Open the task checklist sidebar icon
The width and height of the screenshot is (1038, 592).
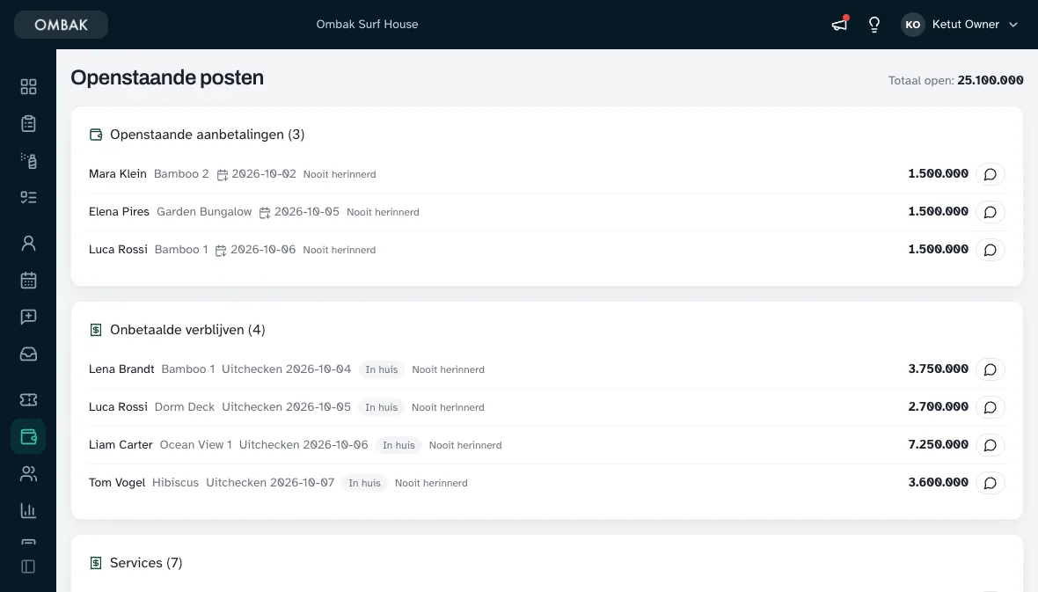point(28,197)
